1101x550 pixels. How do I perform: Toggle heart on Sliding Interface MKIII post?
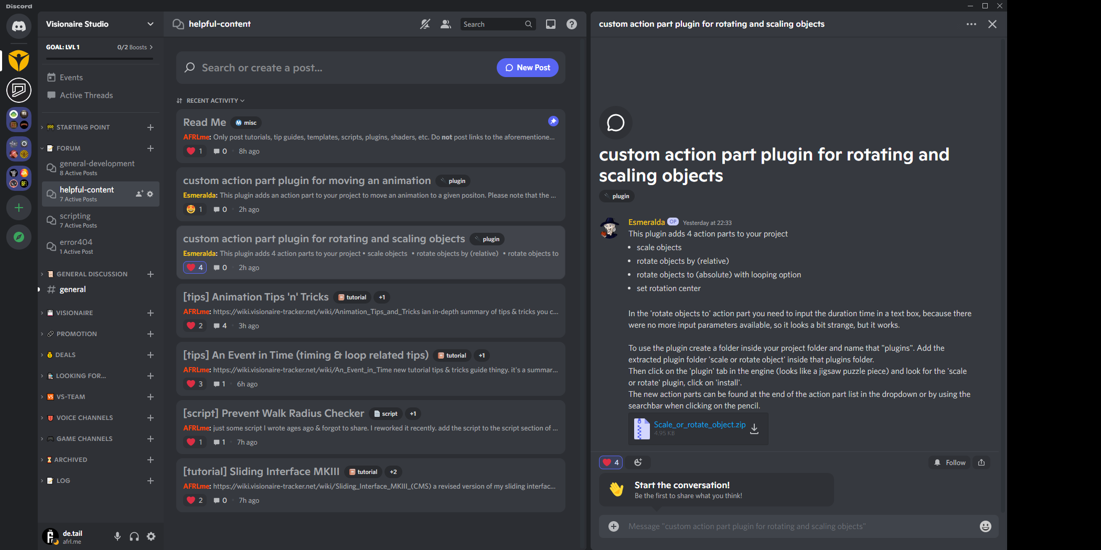tap(195, 500)
